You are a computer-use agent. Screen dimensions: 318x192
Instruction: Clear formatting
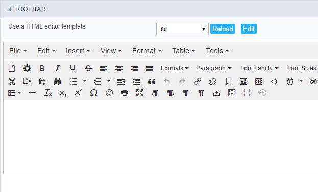[48, 93]
